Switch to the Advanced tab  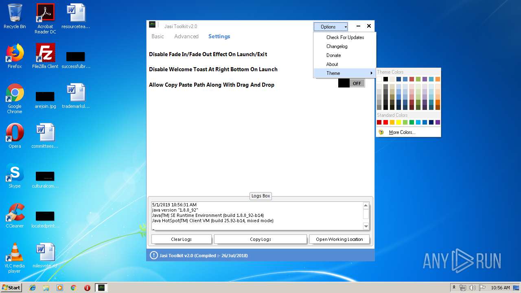click(x=186, y=36)
